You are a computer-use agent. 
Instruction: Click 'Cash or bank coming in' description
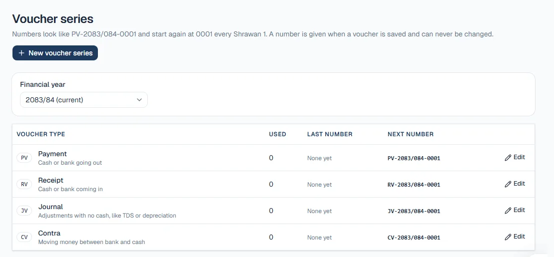tap(70, 189)
